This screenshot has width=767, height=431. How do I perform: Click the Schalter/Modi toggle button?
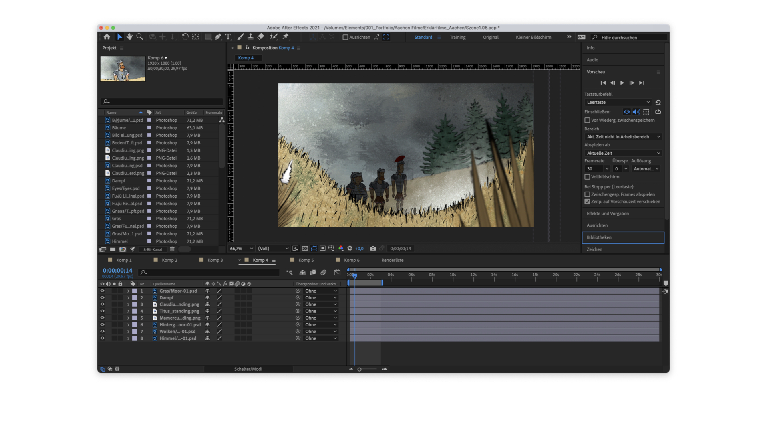click(x=248, y=369)
